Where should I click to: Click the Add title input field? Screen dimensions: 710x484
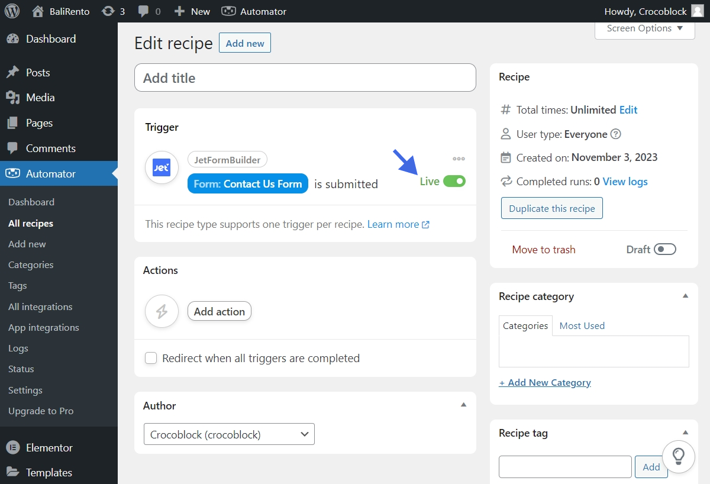305,78
